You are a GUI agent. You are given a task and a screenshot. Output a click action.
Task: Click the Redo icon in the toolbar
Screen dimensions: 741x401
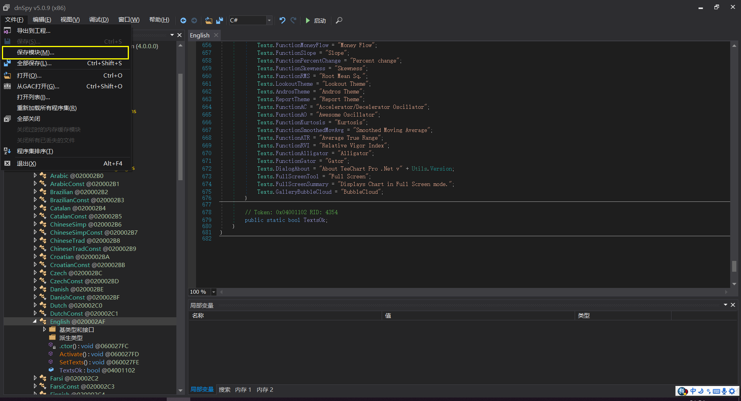(x=293, y=20)
